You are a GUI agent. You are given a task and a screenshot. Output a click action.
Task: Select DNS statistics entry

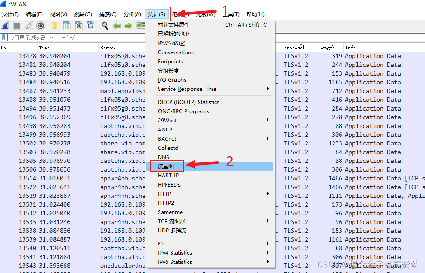(x=210, y=157)
